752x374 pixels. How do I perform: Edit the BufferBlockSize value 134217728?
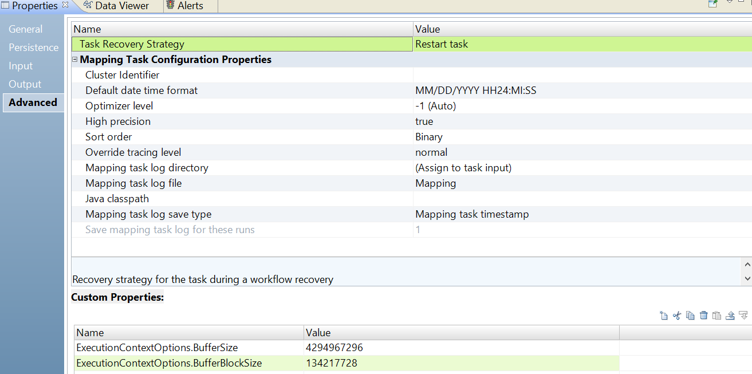pyautogui.click(x=461, y=363)
